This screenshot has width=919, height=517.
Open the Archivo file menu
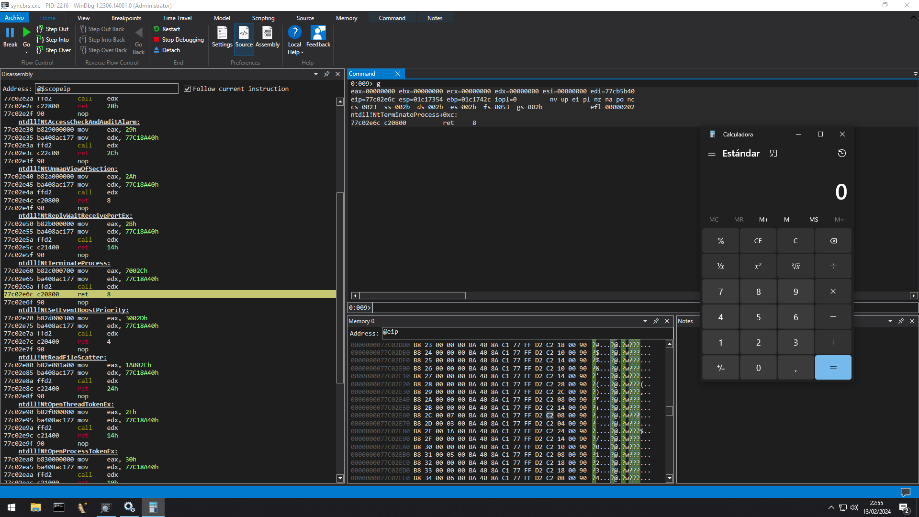coord(14,18)
